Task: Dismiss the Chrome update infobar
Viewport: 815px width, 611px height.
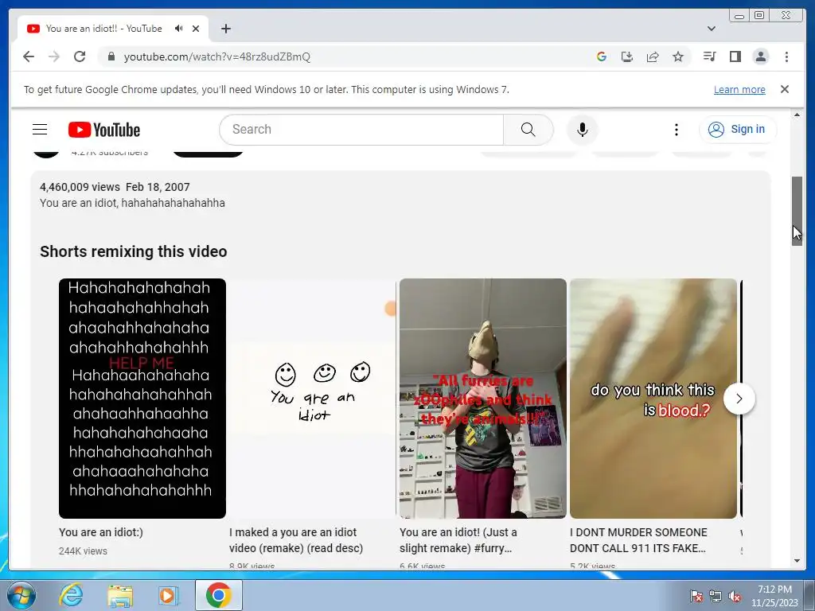Action: pyautogui.click(x=785, y=89)
